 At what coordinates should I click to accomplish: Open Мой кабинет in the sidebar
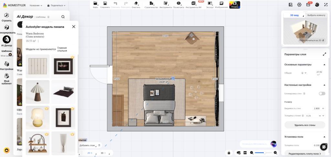6,79
